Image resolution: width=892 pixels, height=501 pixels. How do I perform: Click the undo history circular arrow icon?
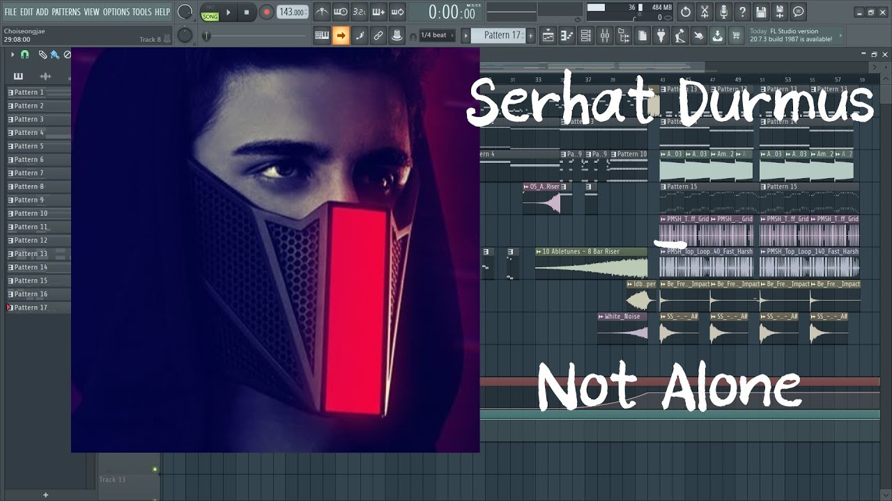(686, 12)
